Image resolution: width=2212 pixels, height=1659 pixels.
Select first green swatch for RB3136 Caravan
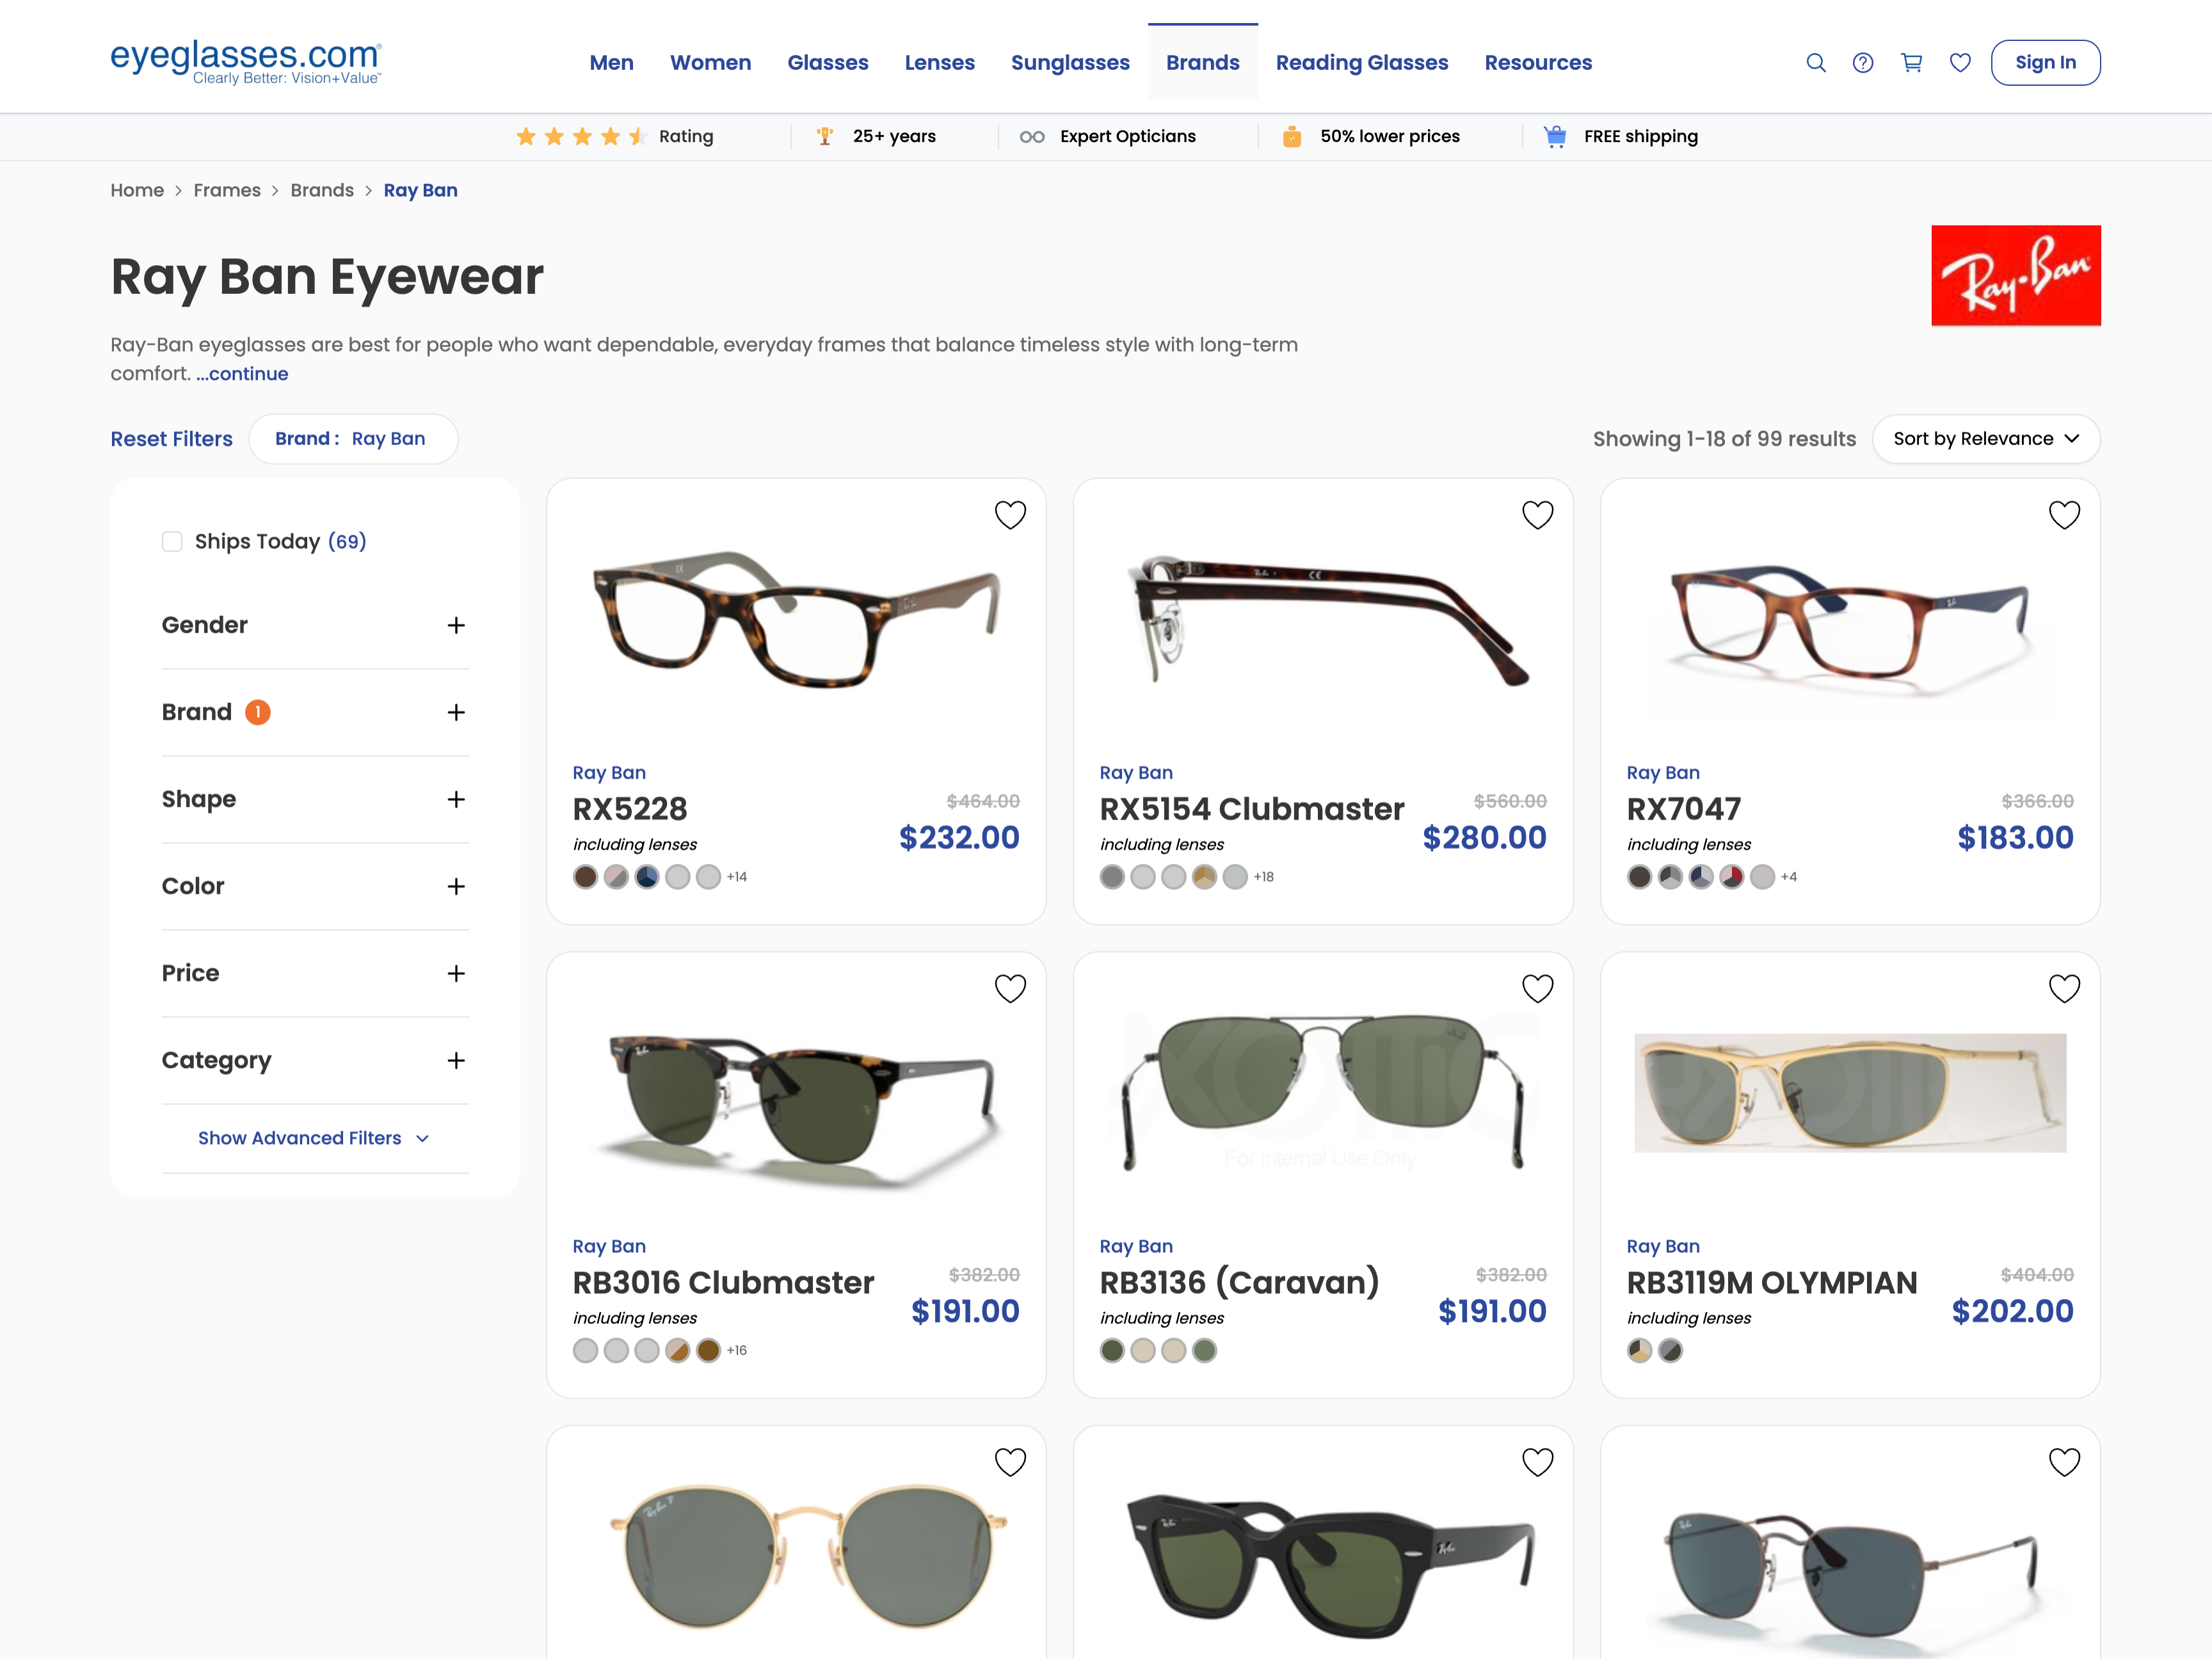pos(1112,1351)
